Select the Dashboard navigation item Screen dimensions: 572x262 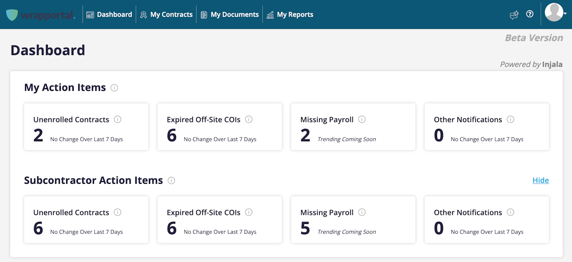[x=109, y=15]
